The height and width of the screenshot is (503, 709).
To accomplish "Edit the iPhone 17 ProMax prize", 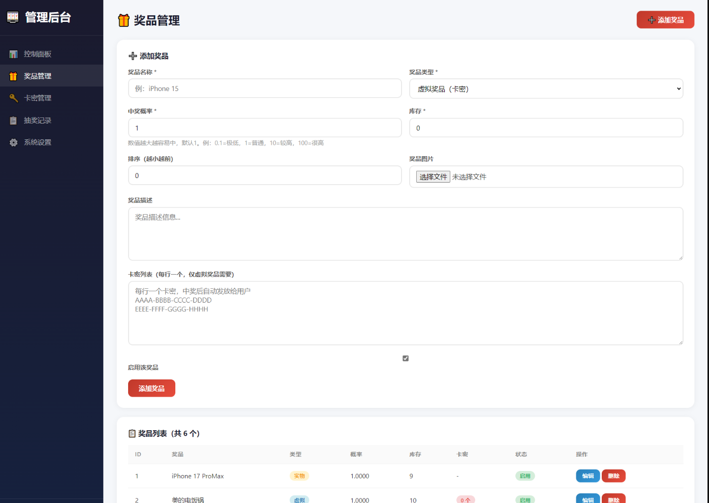I will (x=588, y=476).
